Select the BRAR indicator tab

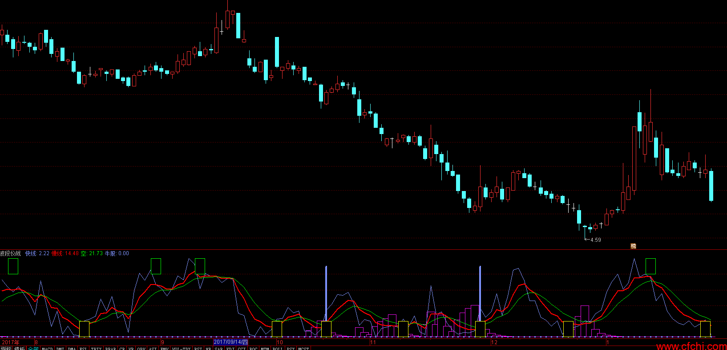tap(111, 349)
